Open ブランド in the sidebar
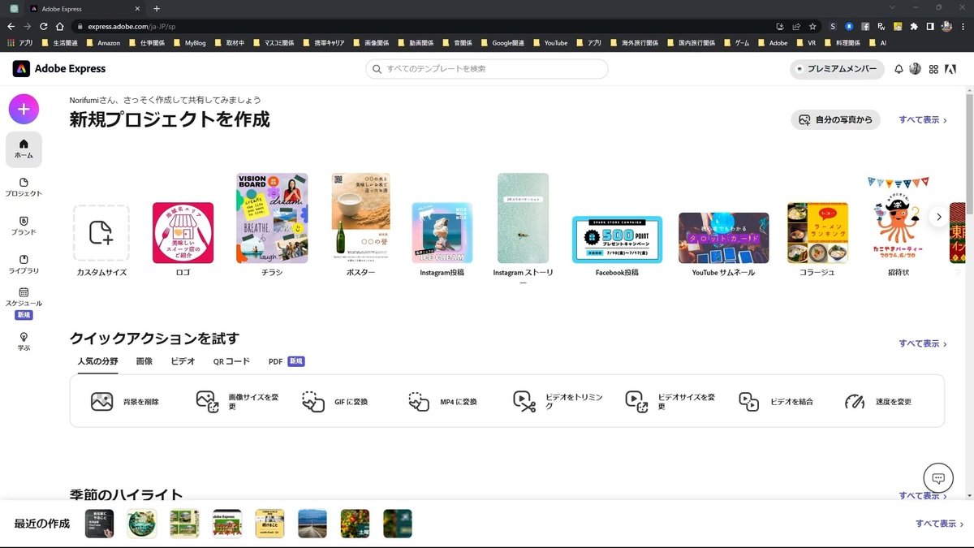The height and width of the screenshot is (548, 974). 24,226
